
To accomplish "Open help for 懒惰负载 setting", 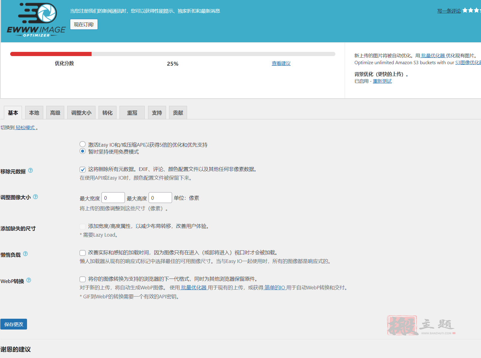I will 26,254.
